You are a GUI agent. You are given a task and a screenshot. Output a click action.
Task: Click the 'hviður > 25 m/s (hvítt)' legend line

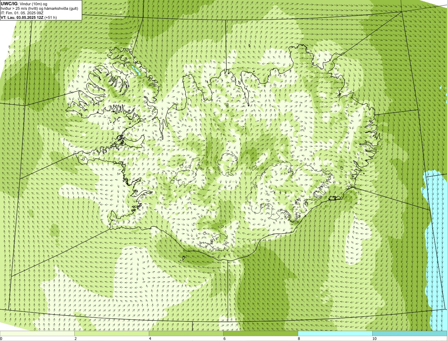click(39, 8)
